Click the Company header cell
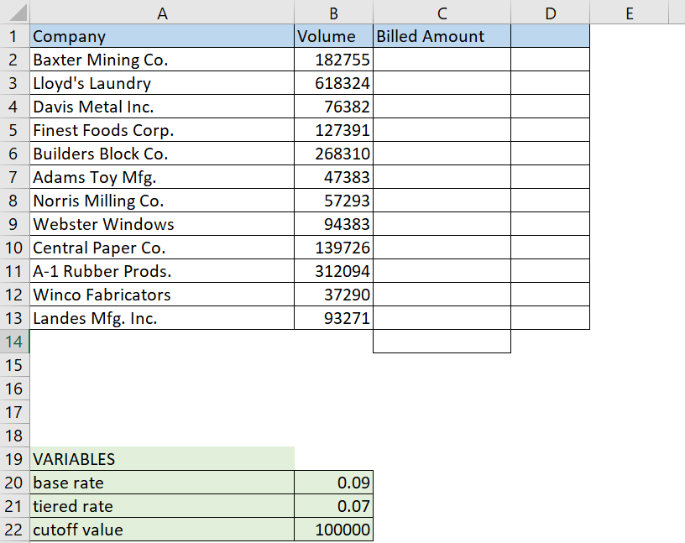This screenshot has height=543, width=685. (x=162, y=36)
